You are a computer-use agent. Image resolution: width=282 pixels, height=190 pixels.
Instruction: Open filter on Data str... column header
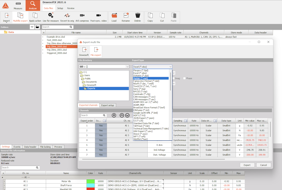click(x=215, y=121)
